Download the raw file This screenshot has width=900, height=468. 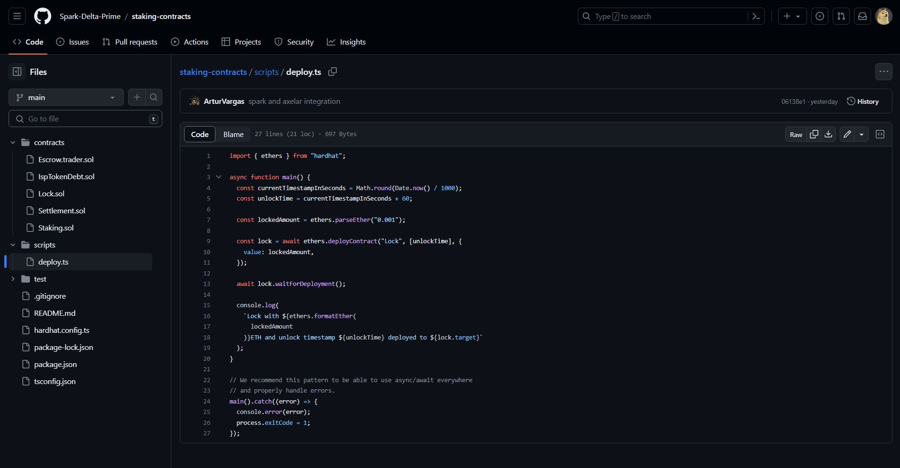[828, 134]
